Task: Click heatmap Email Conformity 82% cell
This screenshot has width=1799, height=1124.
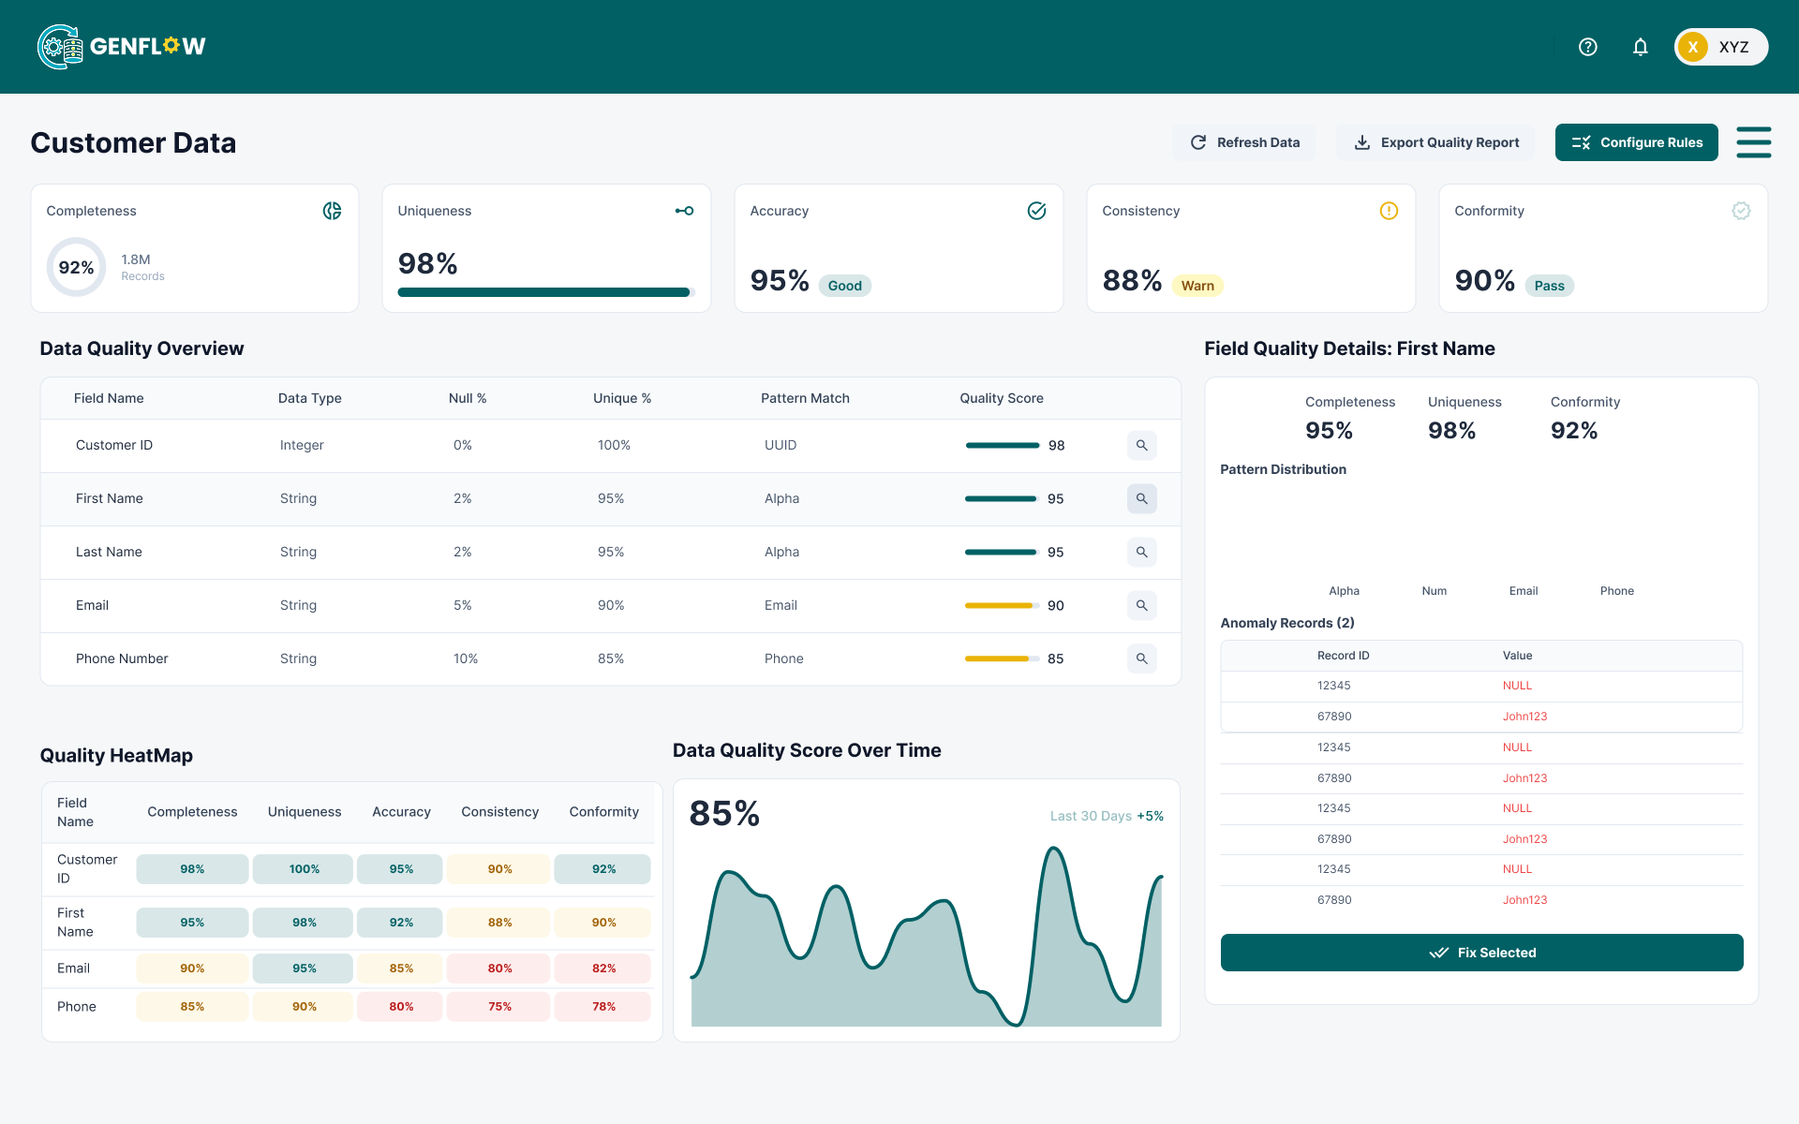Action: [x=603, y=969]
